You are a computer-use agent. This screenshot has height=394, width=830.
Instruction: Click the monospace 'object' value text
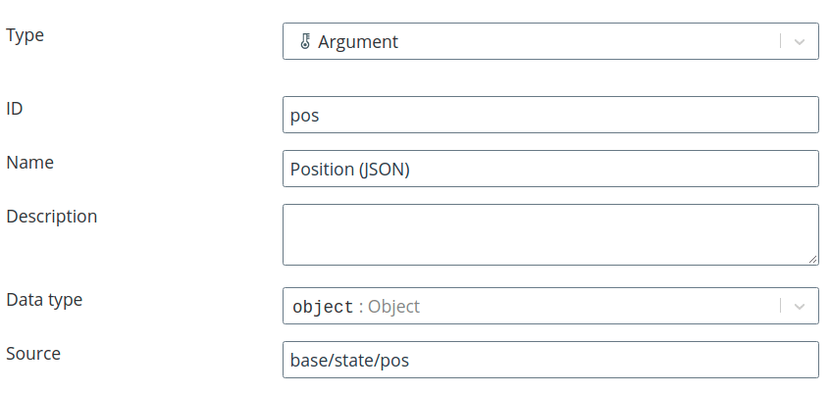(323, 307)
